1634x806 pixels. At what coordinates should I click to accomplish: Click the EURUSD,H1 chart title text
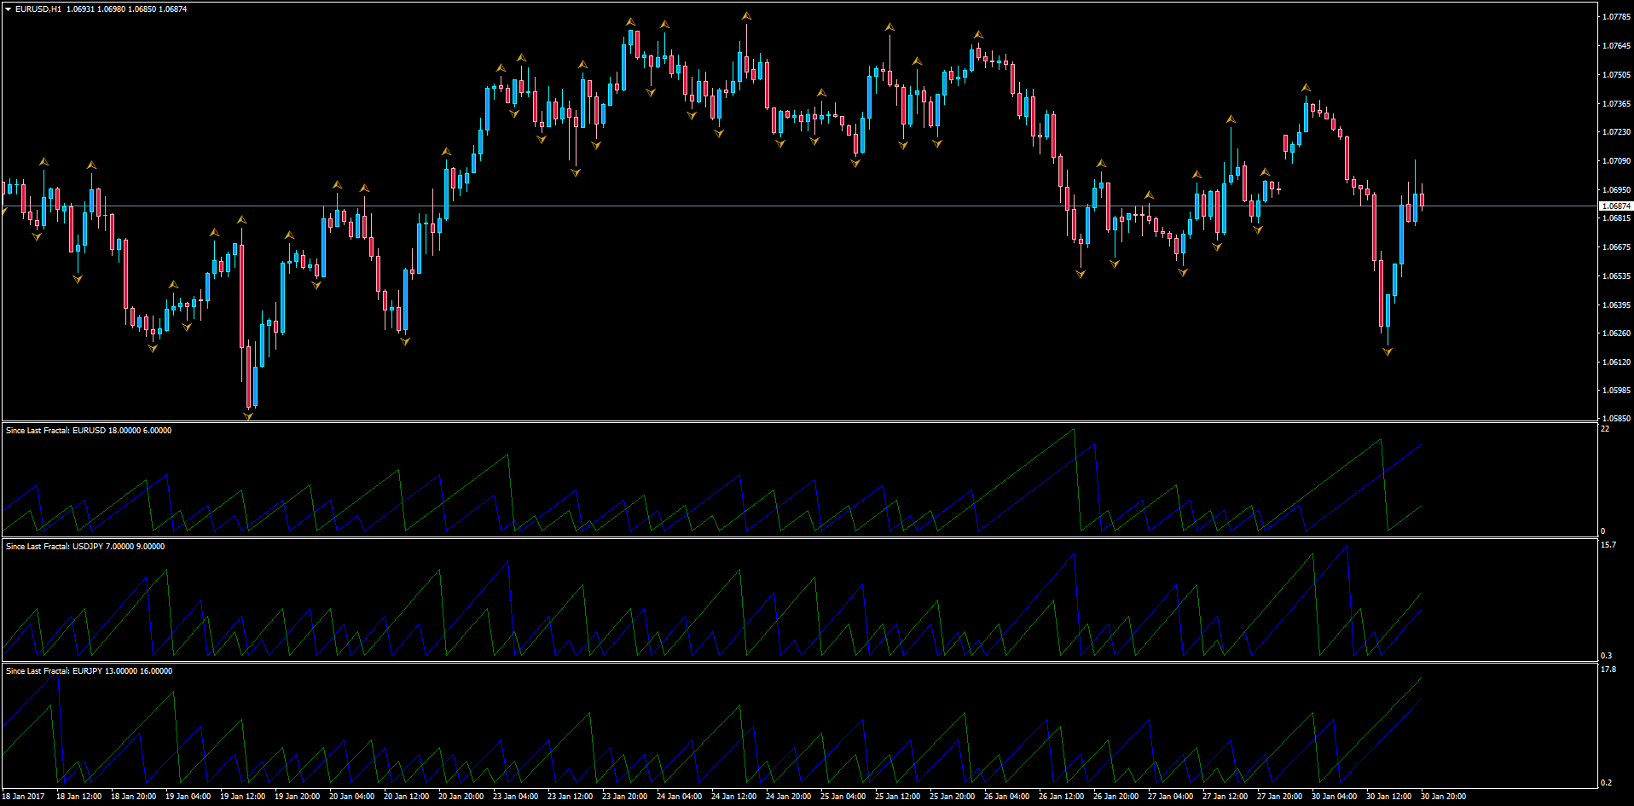pyautogui.click(x=38, y=9)
